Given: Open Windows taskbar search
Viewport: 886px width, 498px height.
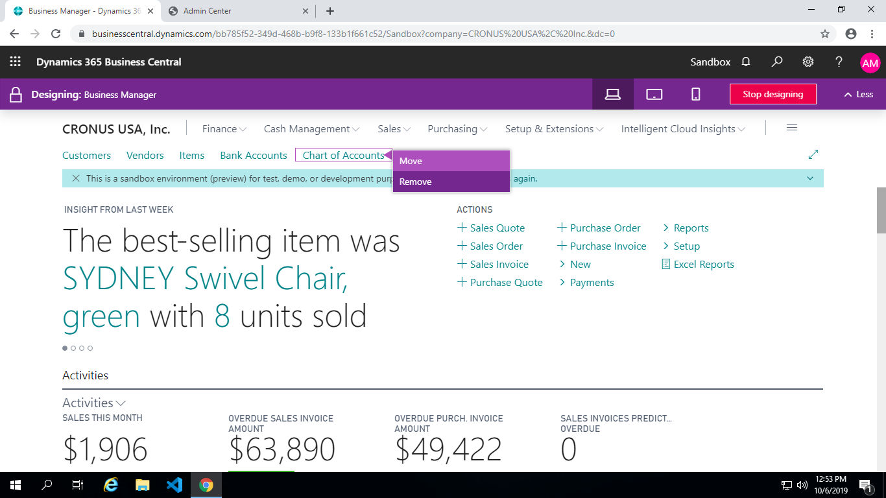Looking at the screenshot, I should coord(47,485).
